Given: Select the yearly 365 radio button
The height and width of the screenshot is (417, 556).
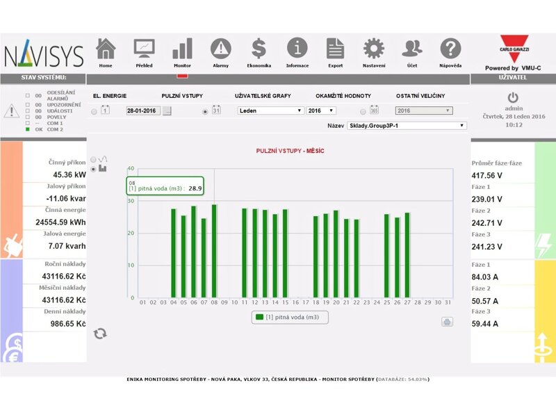Looking at the screenshot, I should click(363, 111).
